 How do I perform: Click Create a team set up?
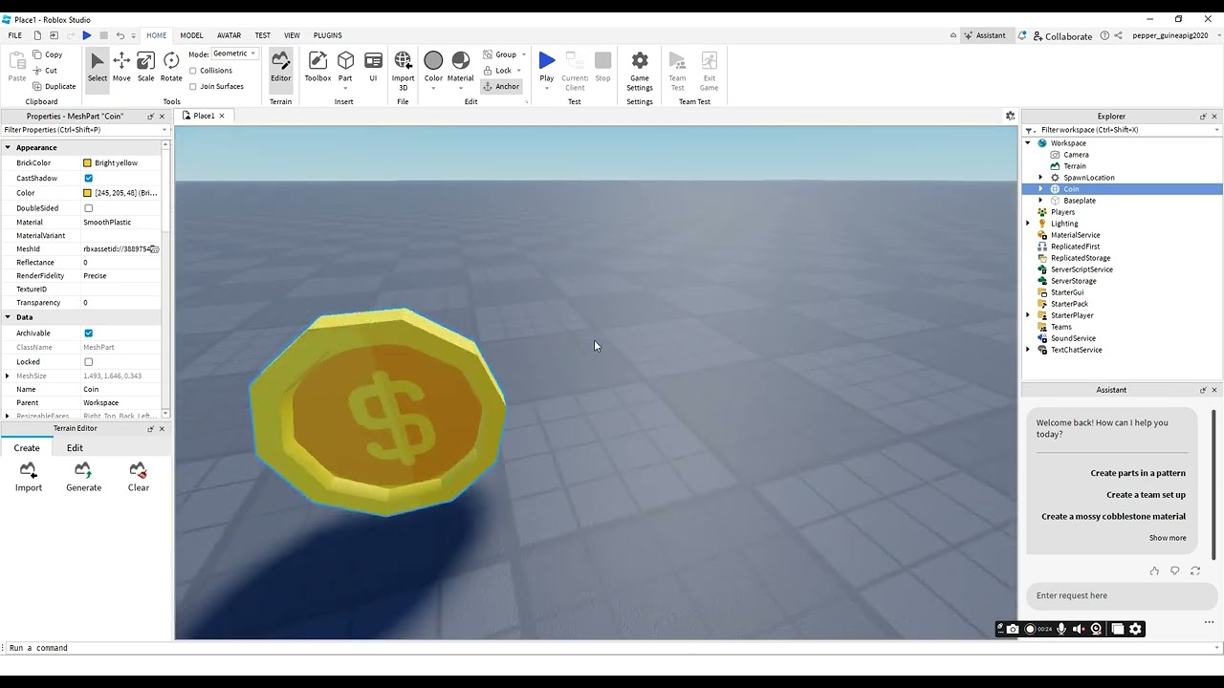click(x=1146, y=495)
